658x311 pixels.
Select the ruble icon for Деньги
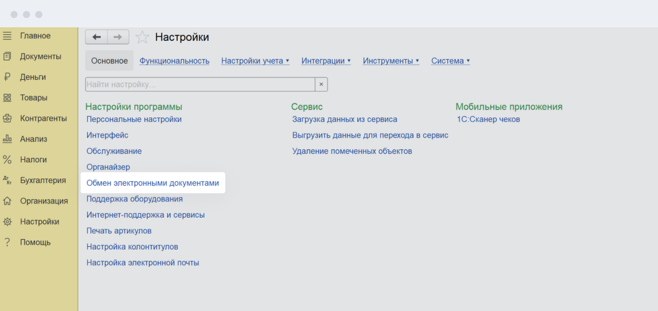coord(7,77)
